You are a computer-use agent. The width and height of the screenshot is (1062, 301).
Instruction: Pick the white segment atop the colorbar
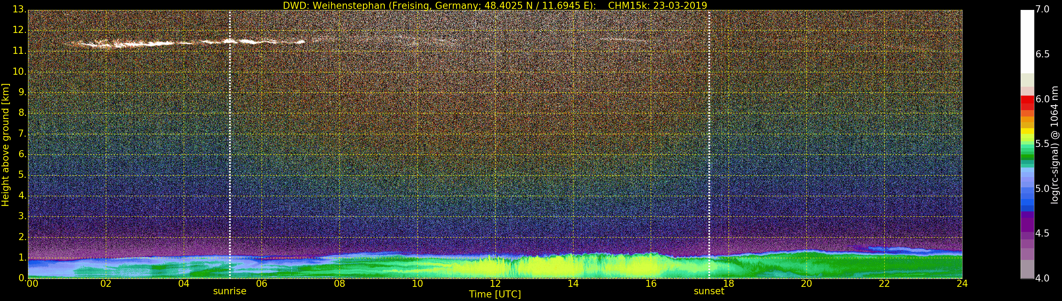click(x=1027, y=41)
